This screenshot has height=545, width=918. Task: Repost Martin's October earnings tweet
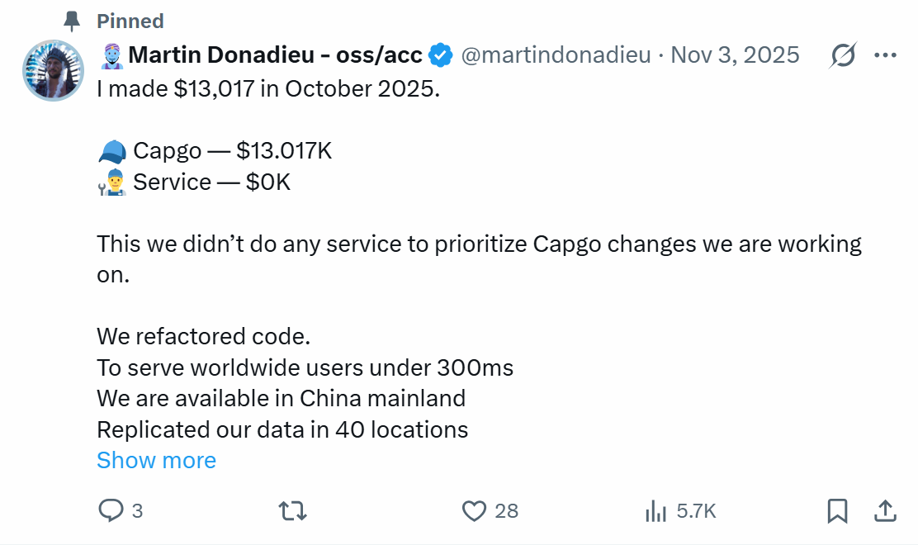coord(293,511)
